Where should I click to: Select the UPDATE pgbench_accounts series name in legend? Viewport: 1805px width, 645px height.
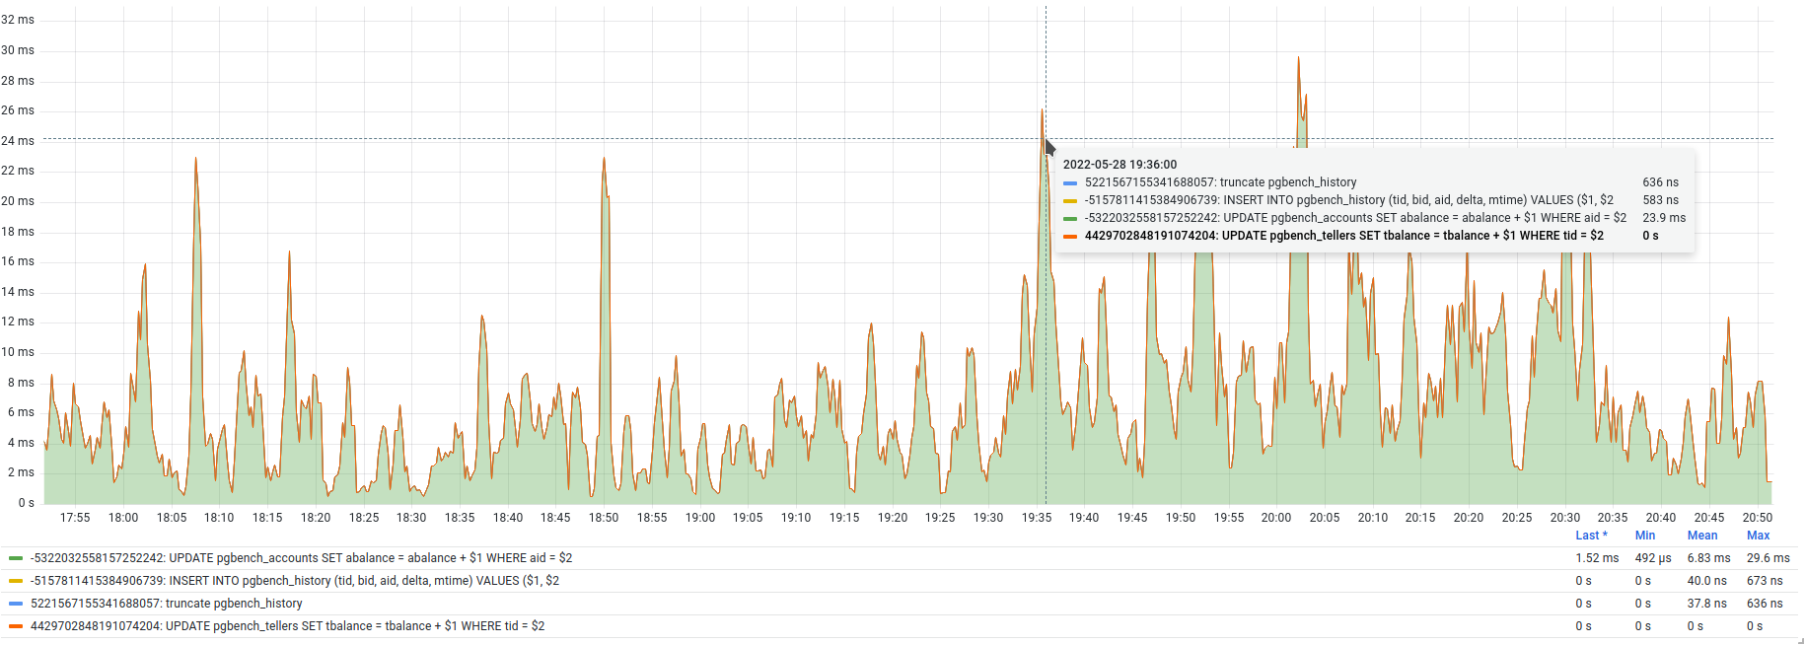pos(301,558)
